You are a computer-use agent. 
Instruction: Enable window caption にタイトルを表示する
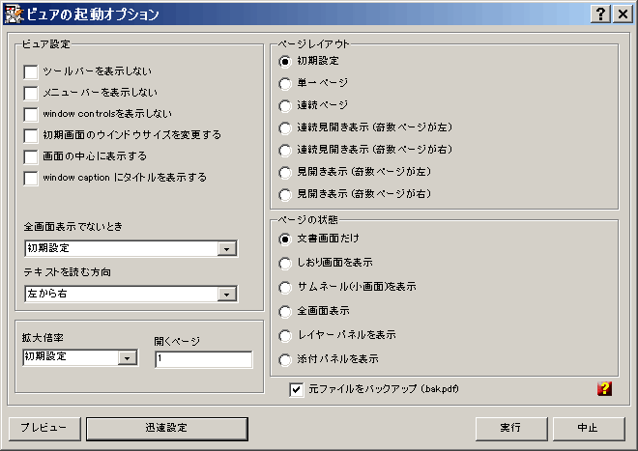tap(32, 179)
